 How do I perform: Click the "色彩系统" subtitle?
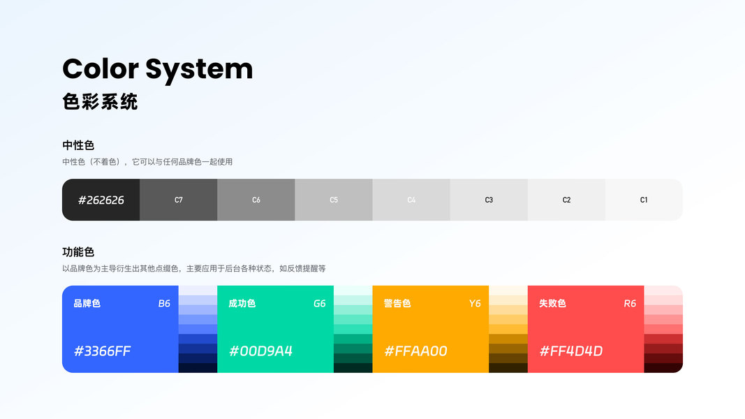(100, 102)
